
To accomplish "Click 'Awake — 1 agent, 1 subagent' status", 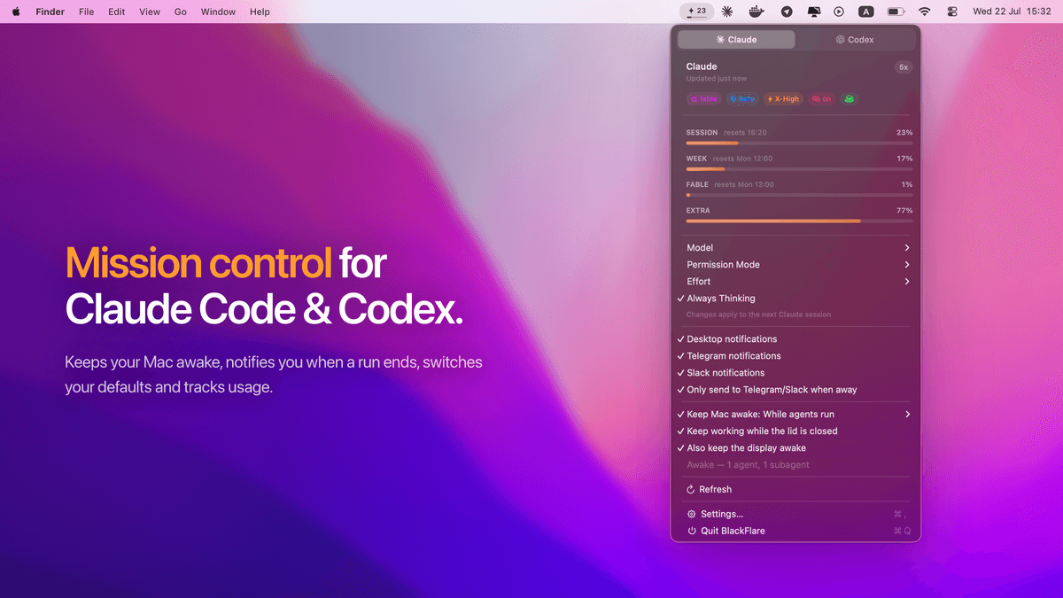I will click(x=749, y=465).
